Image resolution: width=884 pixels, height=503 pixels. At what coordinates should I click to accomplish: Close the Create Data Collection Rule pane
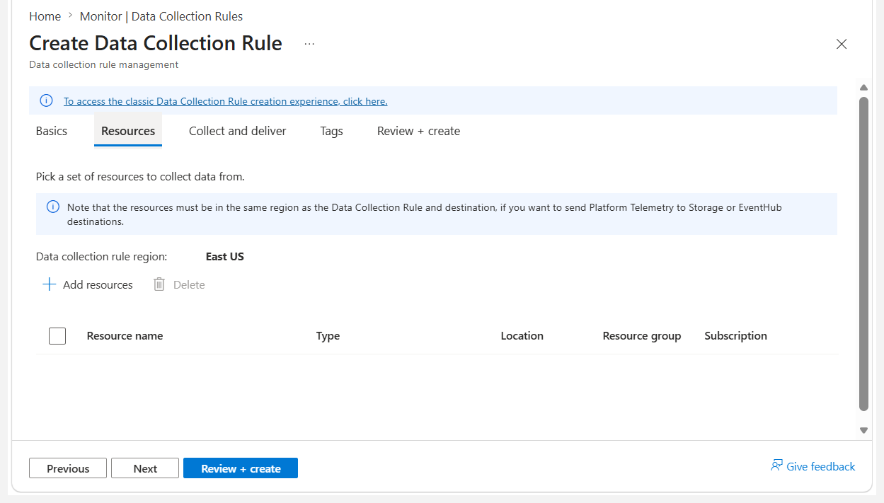coord(842,44)
